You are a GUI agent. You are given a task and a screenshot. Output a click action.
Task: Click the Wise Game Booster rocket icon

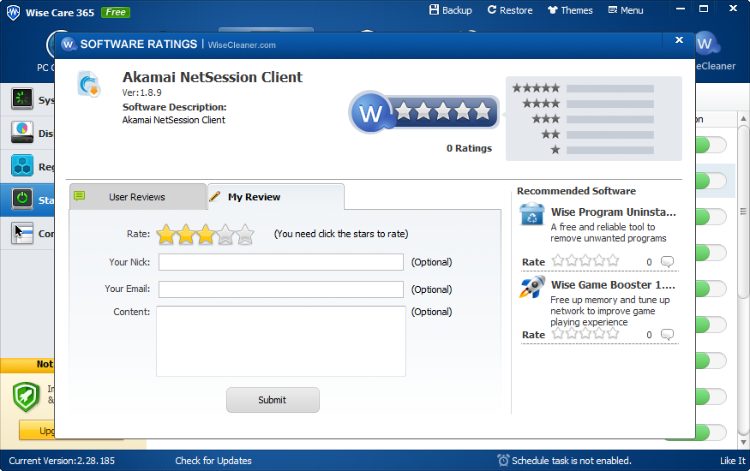point(532,287)
